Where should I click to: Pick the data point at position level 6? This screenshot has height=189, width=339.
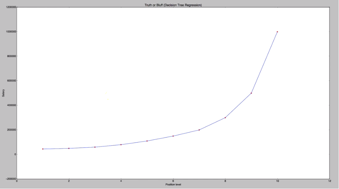pyautogui.click(x=173, y=136)
